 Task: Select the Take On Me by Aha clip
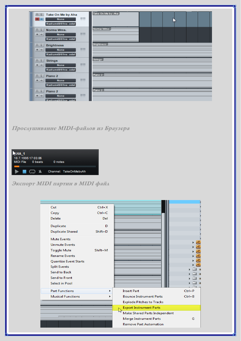pyautogui.click(x=116, y=19)
